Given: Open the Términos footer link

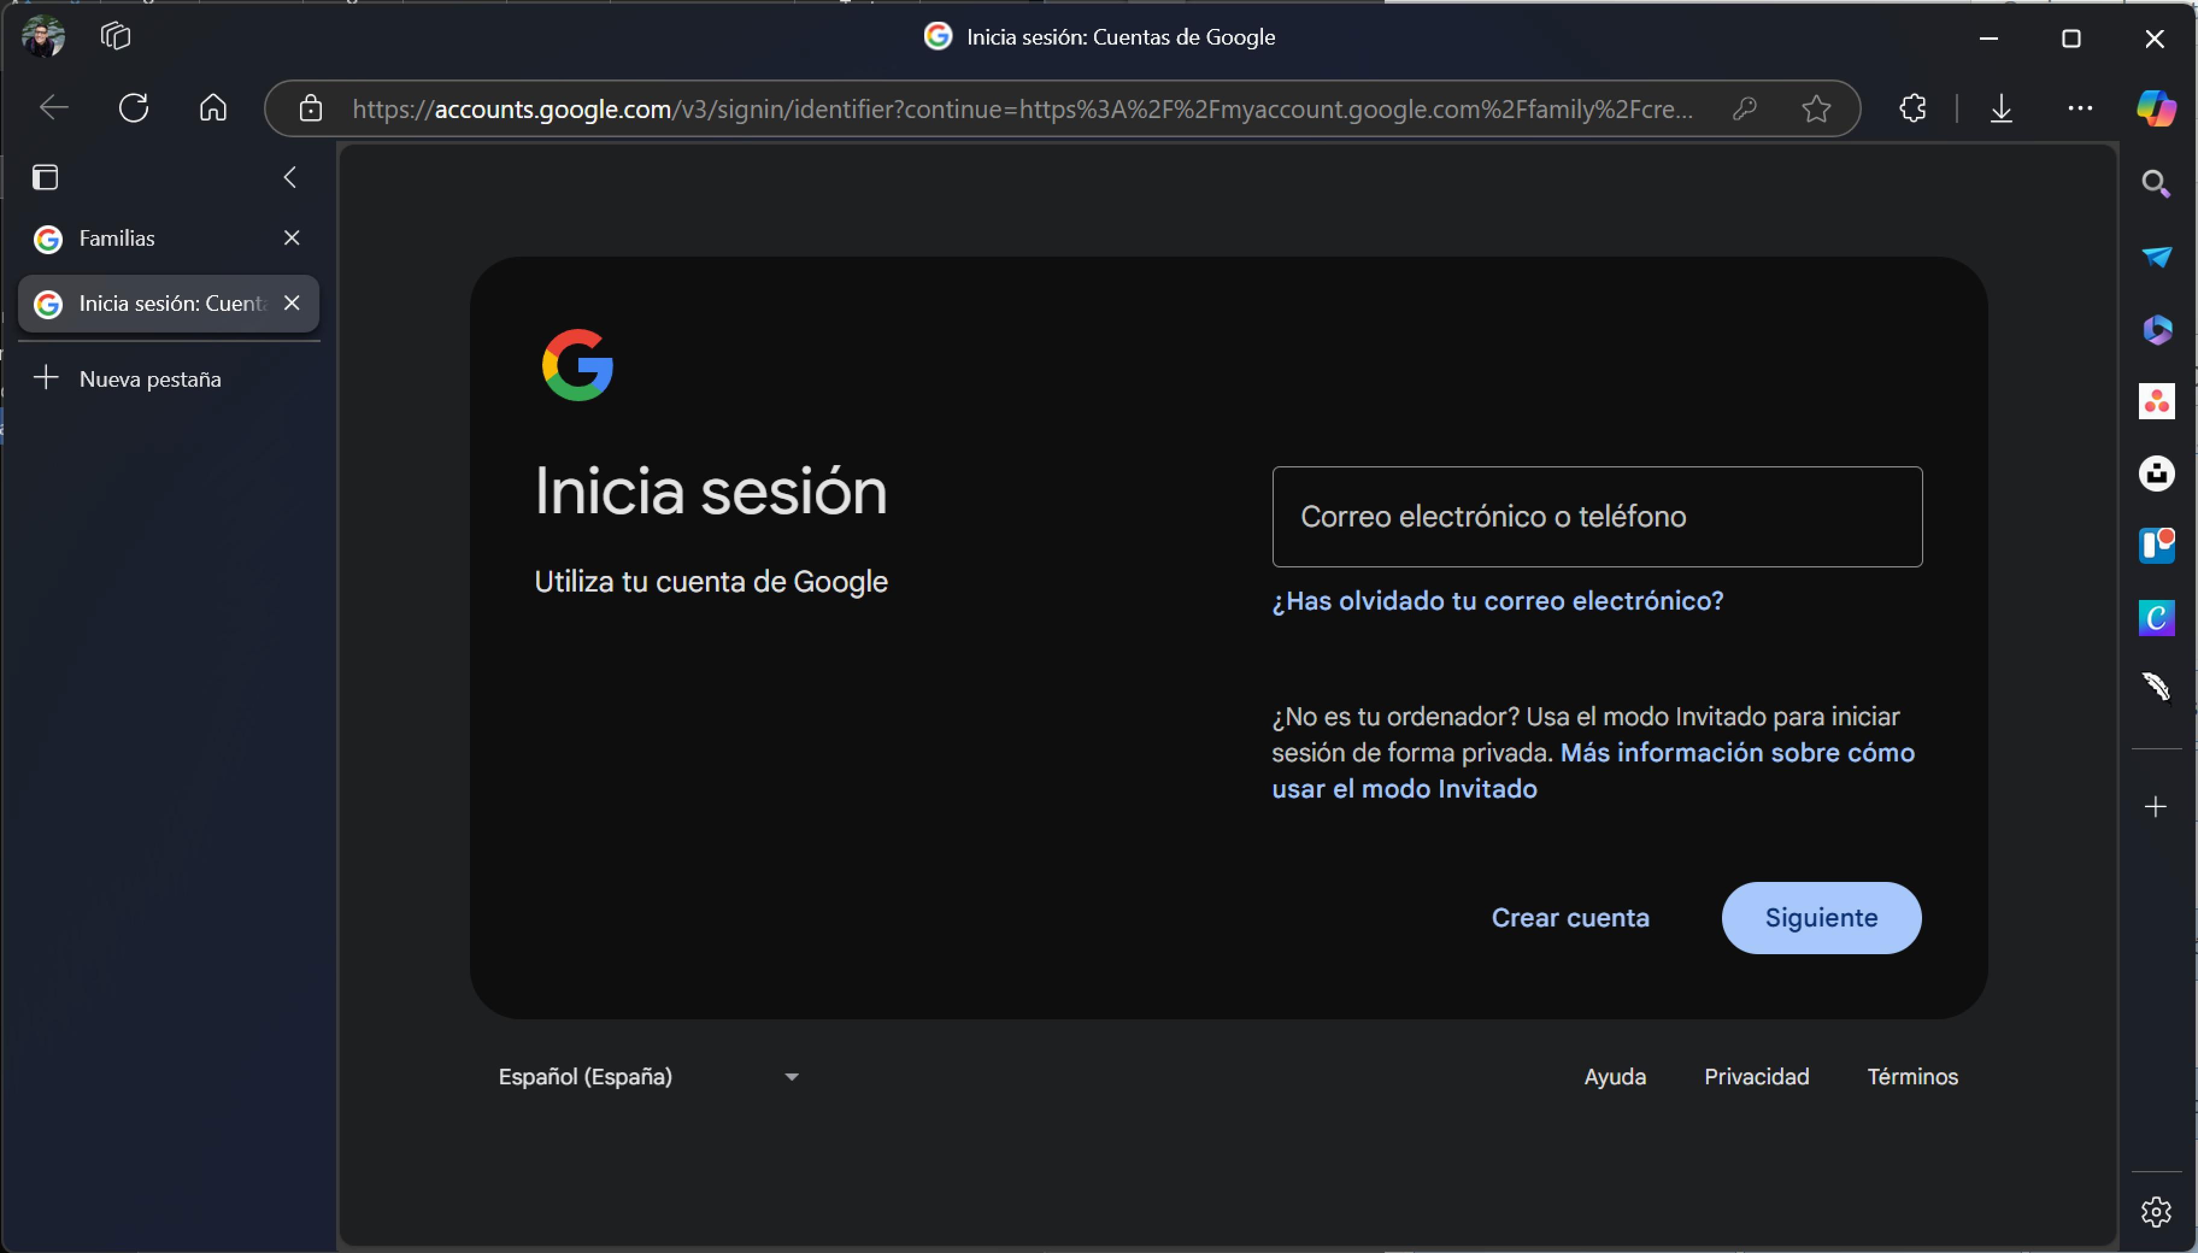Looking at the screenshot, I should (1912, 1076).
